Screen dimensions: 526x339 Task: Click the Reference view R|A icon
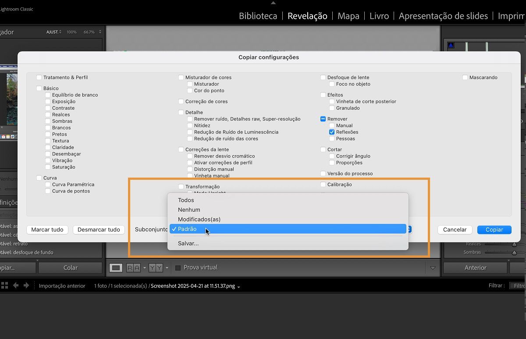tap(134, 268)
